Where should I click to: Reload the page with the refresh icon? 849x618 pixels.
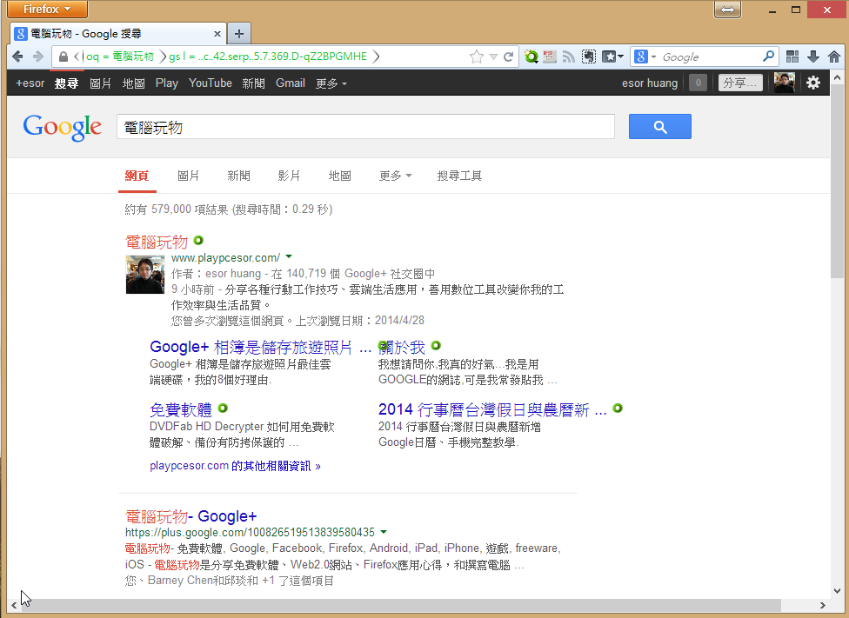pos(508,56)
